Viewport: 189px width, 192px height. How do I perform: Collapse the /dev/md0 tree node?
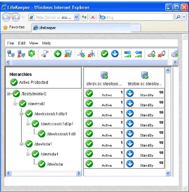[15, 104]
